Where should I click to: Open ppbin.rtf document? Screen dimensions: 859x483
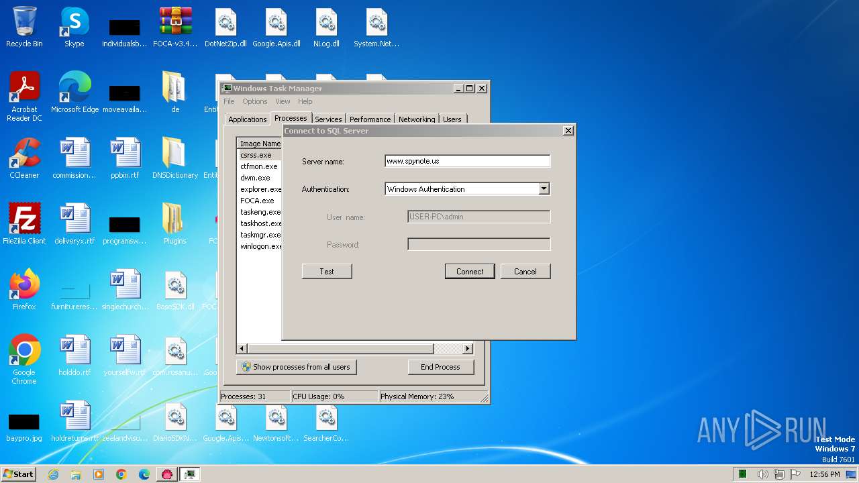(x=125, y=158)
